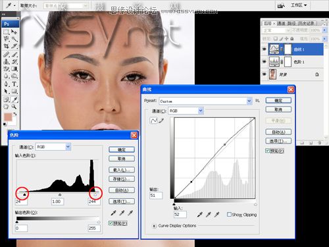Image resolution: width=329 pixels, height=247 pixels.
Task: Switch to the 路径 paths tab
Action: pos(291,23)
